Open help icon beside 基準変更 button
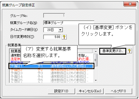139x99 pixels. click(129, 51)
